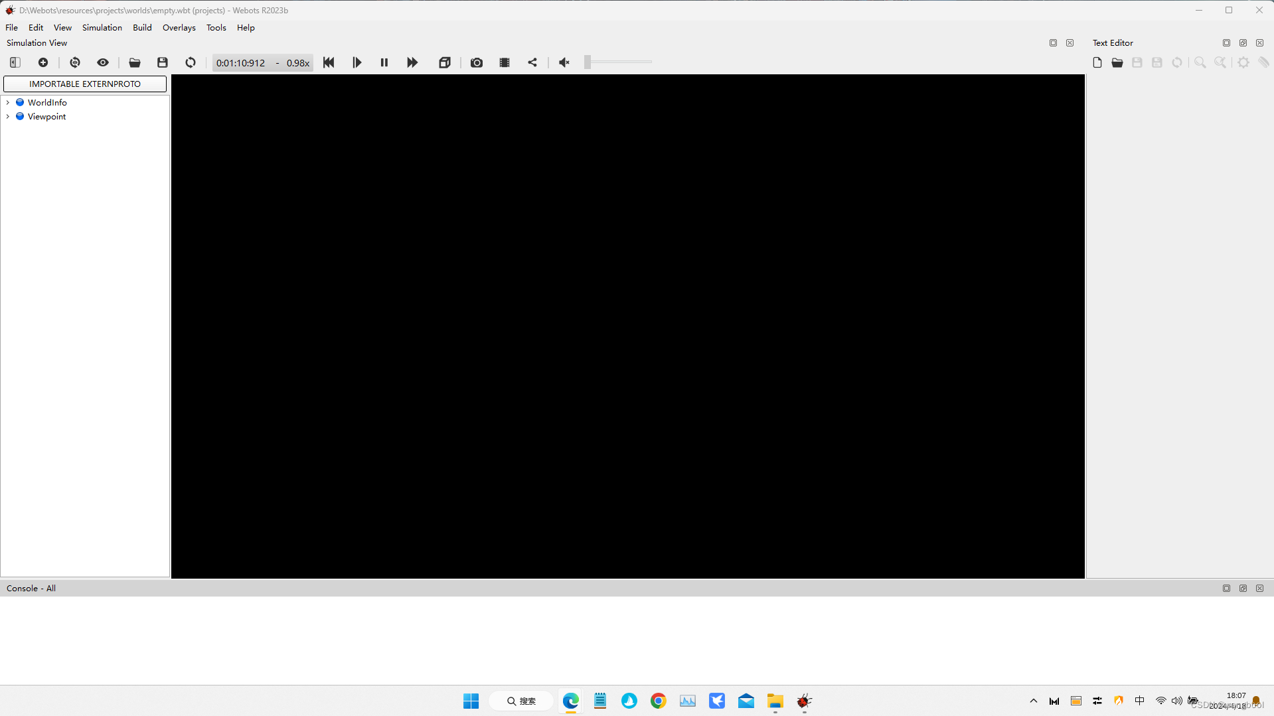Mute the simulation sound

[564, 62]
